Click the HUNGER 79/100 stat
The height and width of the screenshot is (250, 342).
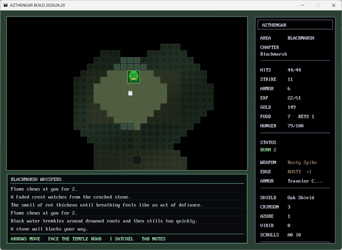click(x=282, y=126)
